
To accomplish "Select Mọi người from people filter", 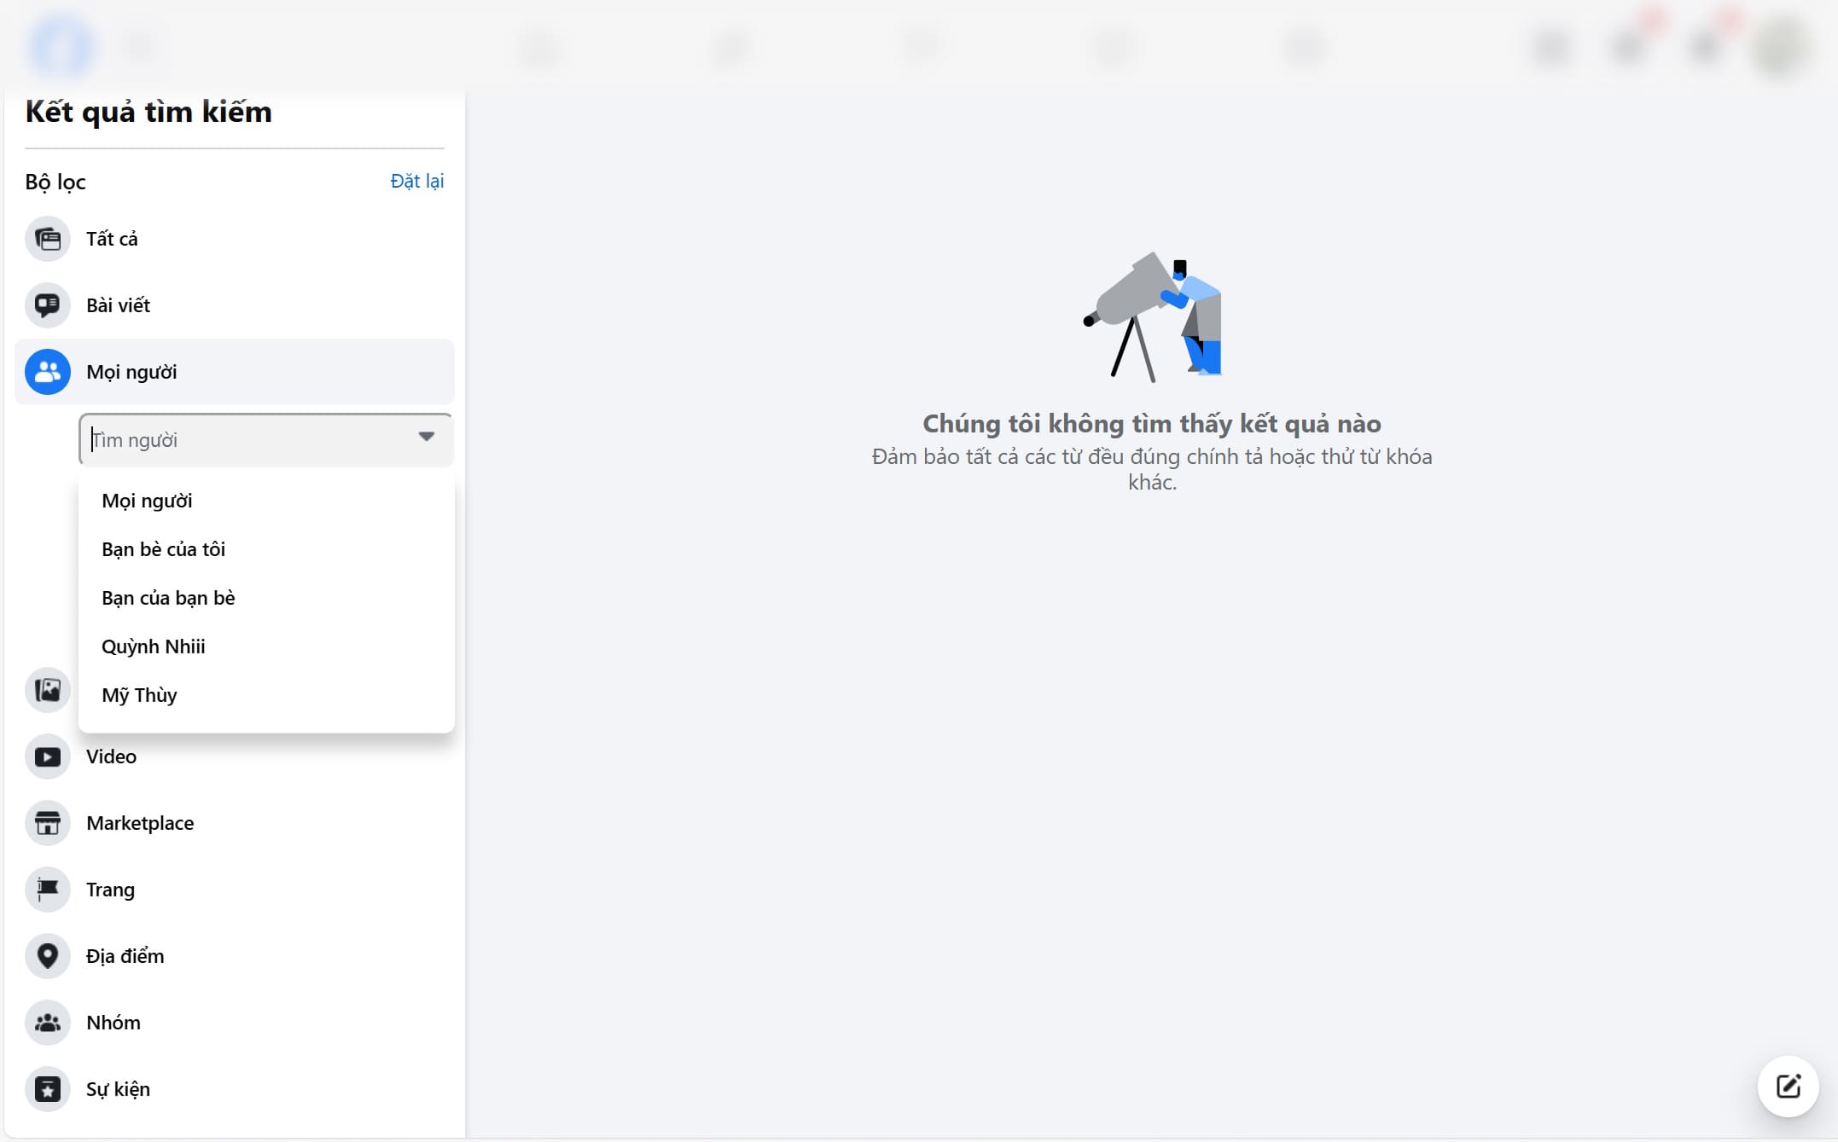I will tap(148, 500).
